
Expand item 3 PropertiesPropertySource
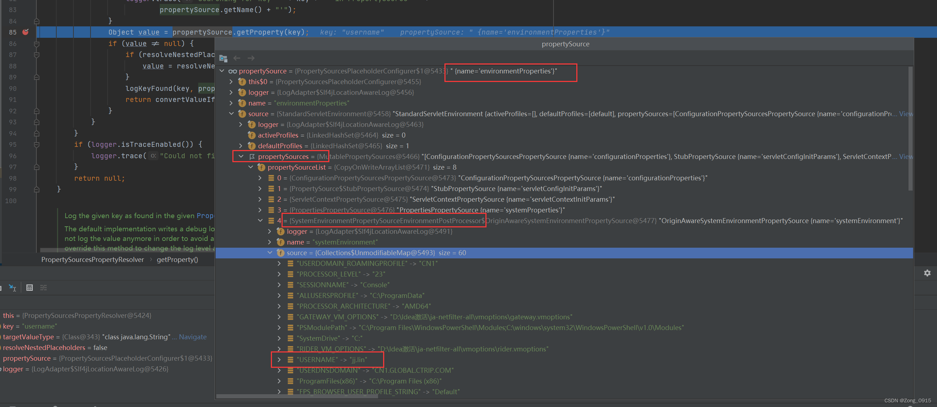(x=260, y=210)
